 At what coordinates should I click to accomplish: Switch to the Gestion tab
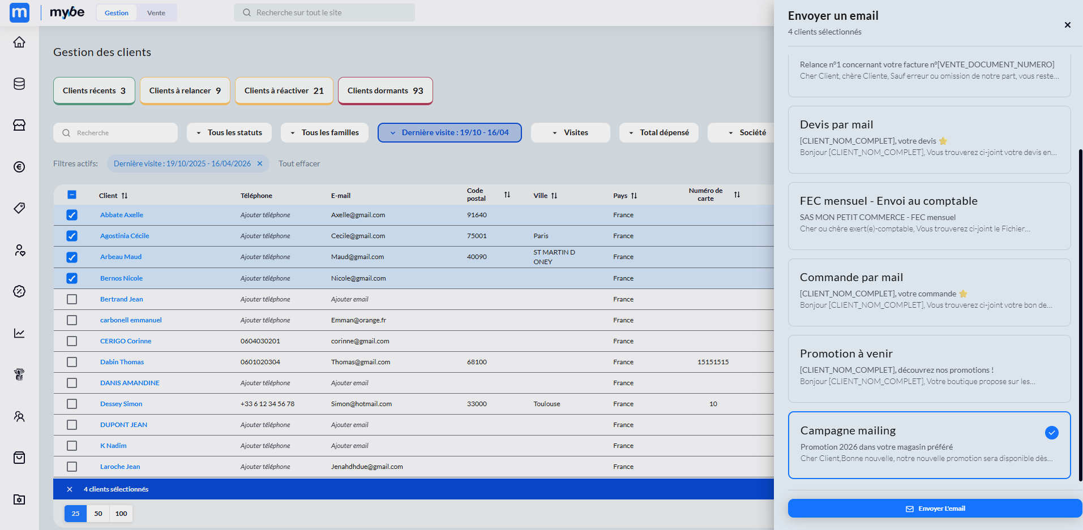click(117, 12)
